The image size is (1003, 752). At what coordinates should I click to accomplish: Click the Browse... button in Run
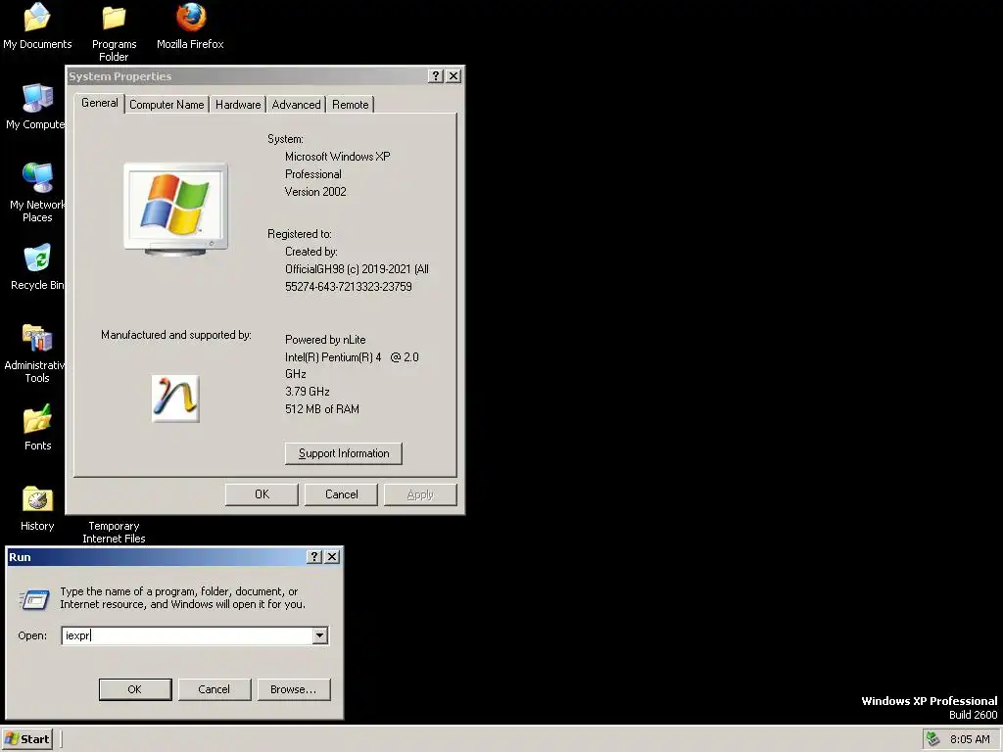coord(294,689)
